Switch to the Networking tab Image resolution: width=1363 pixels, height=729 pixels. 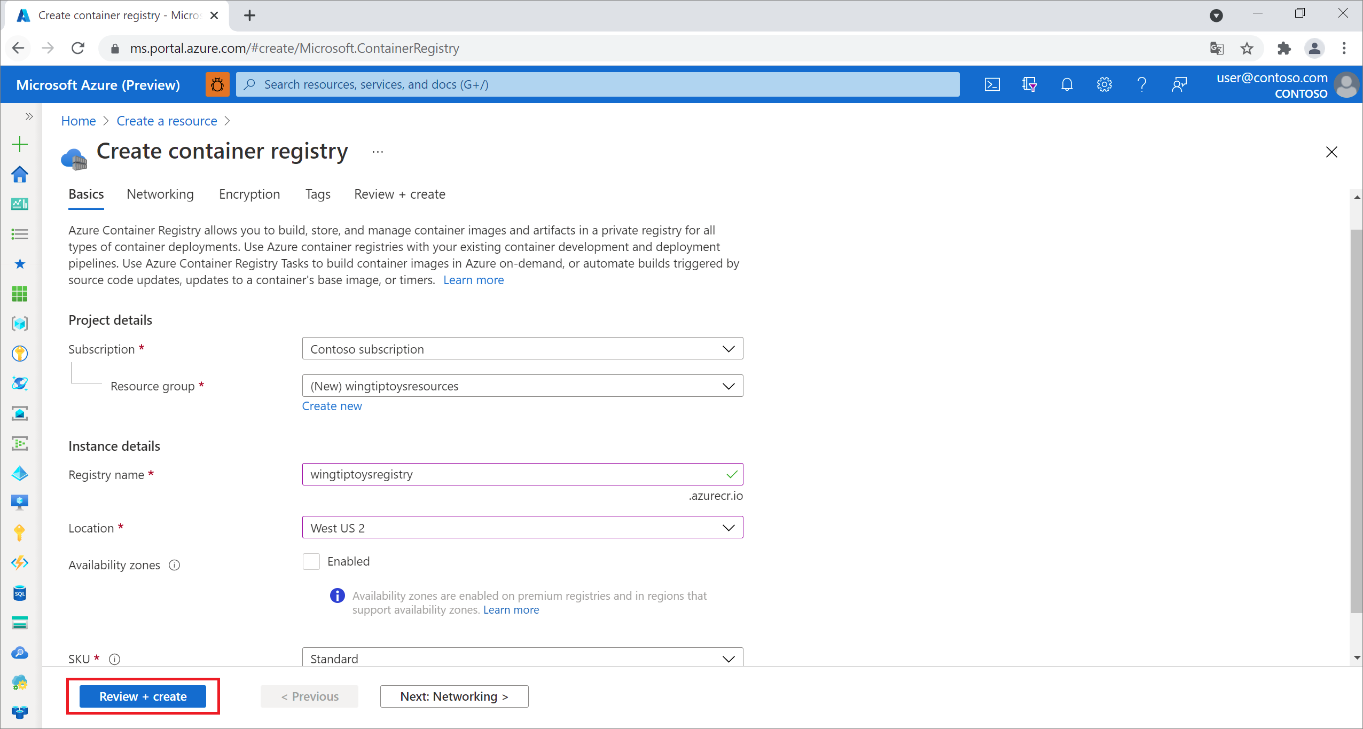tap(160, 194)
